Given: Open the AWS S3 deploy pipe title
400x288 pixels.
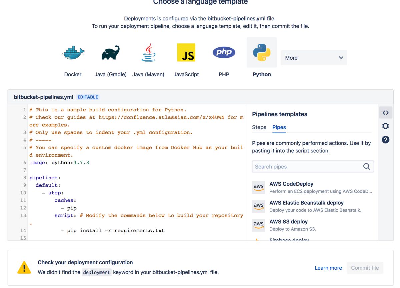Looking at the screenshot, I should (288, 222).
